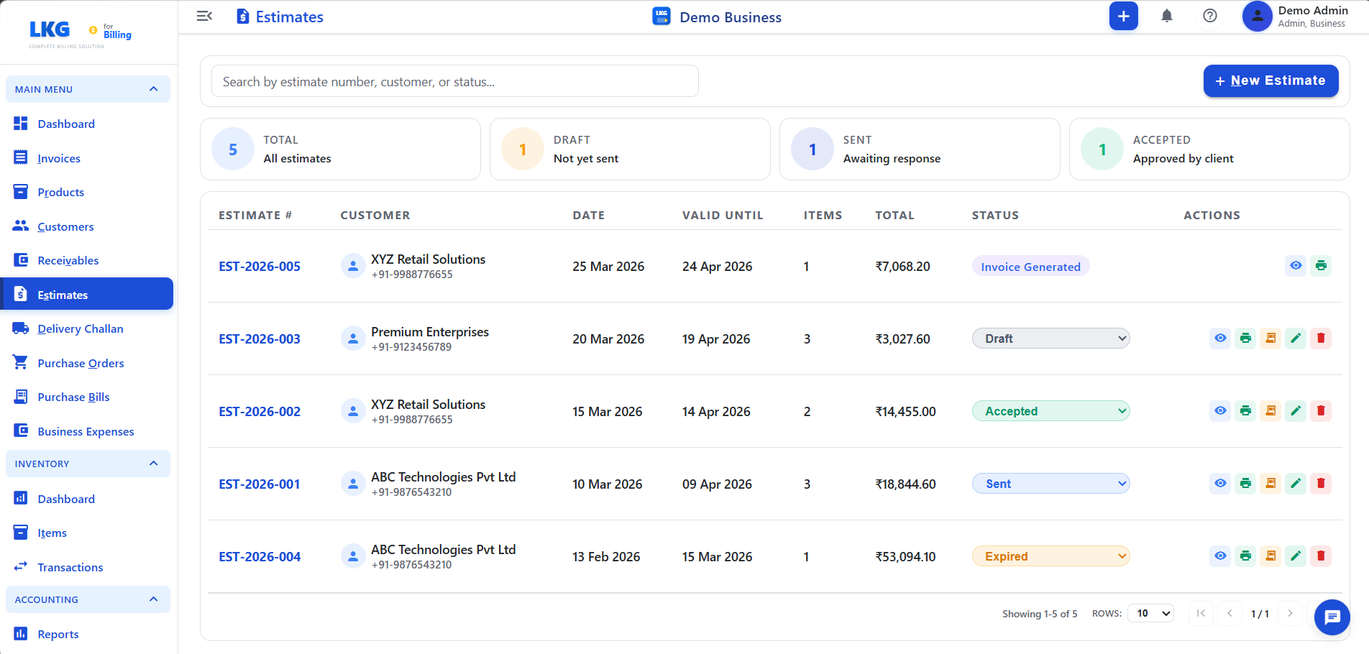Viewport: 1369px width, 654px height.
Task: Open Products from the sidebar
Action: [x=86, y=192]
